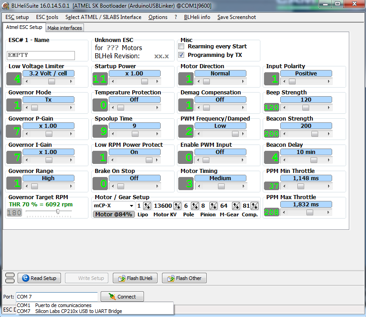Click the Pole count spinner arrows
Image resolution: width=366 pixels, height=317 pixels.
click(x=195, y=206)
